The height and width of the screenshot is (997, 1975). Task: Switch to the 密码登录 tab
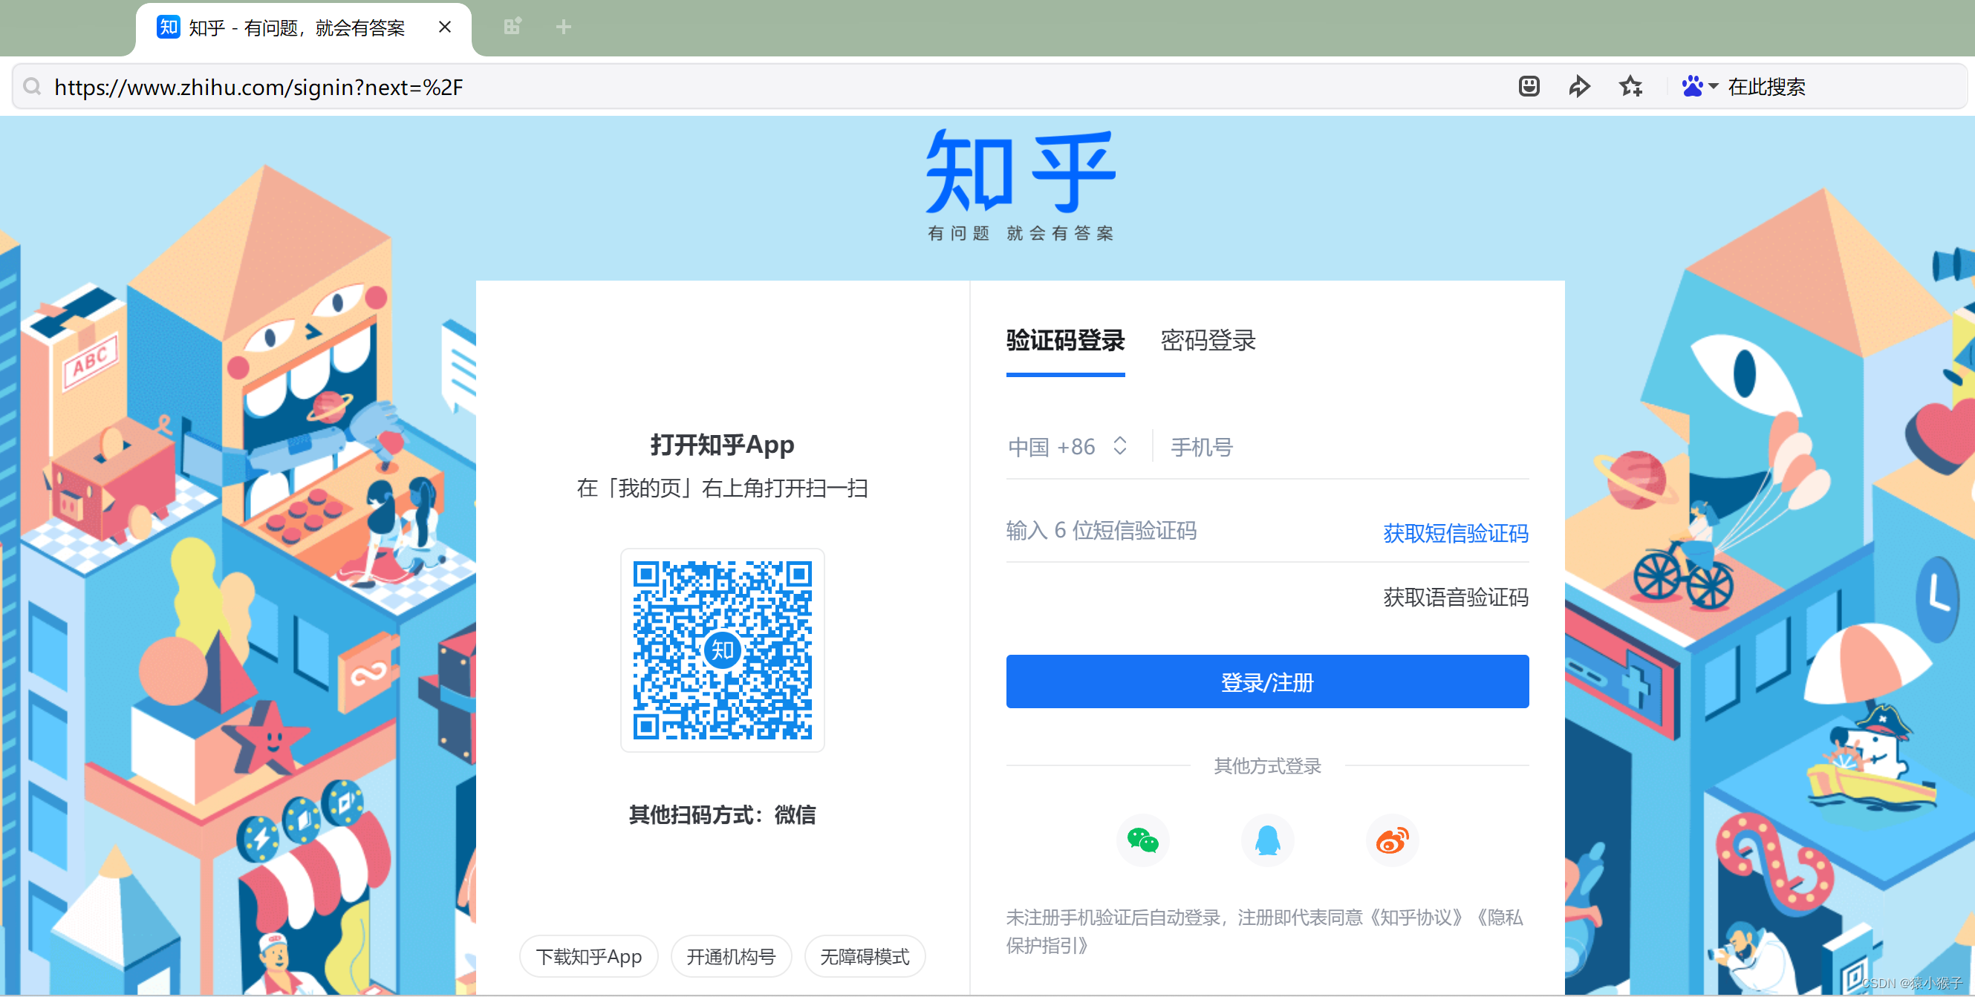coord(1208,340)
